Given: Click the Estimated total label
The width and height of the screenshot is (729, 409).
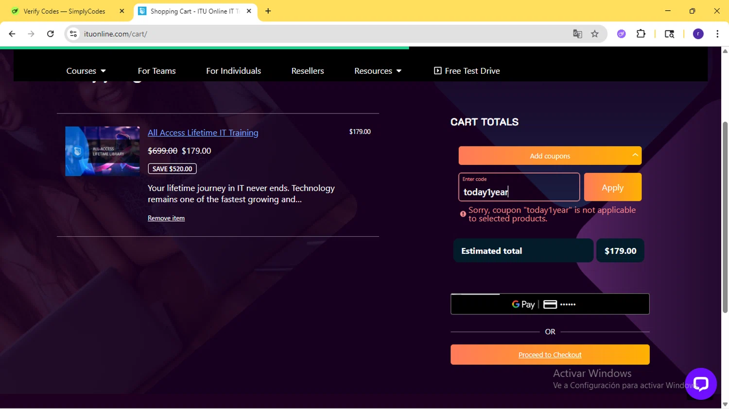Looking at the screenshot, I should 491,251.
